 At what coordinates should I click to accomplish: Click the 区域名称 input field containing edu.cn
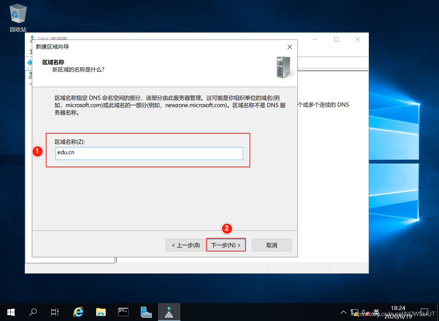(x=149, y=153)
